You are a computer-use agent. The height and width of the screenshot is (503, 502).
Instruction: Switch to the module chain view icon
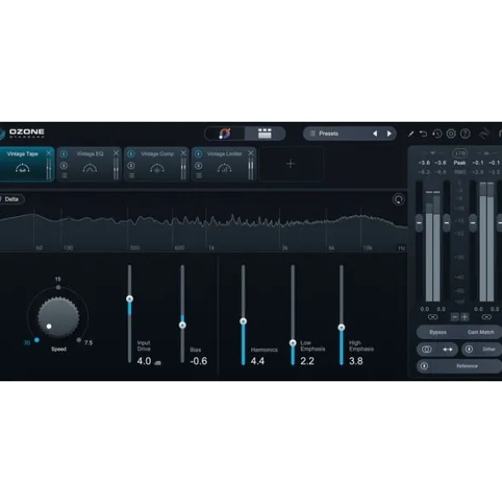click(265, 134)
